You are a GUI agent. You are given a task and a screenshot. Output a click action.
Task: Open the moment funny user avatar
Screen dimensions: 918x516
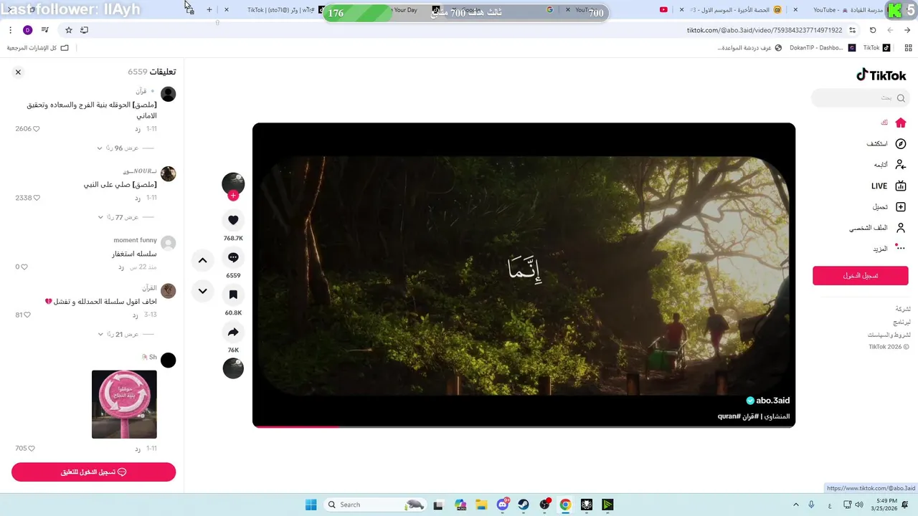(169, 243)
